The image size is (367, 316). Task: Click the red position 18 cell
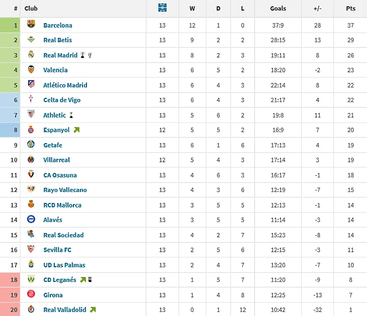[x=10, y=280]
